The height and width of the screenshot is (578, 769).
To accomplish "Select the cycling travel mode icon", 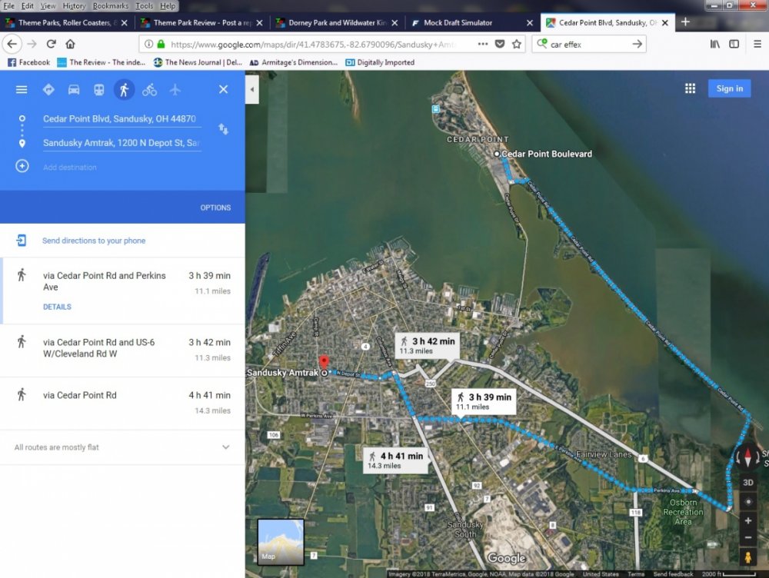I will click(149, 90).
